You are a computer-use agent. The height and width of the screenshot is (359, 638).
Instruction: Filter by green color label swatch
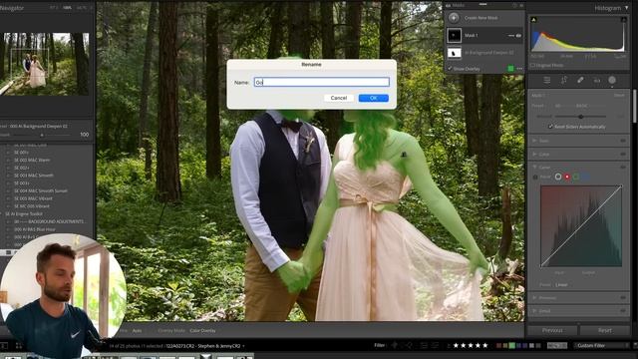(x=511, y=346)
